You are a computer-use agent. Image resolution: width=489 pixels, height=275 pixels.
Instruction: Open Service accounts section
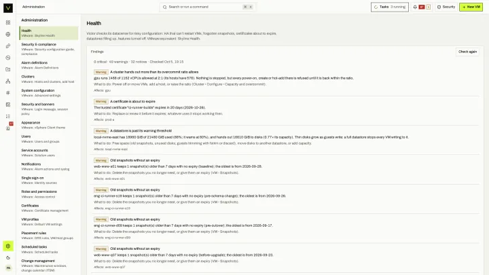pyautogui.click(x=49, y=153)
